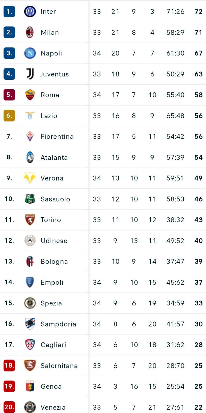Click the Inter club crest
This screenshot has height=413, width=206.
(30, 12)
